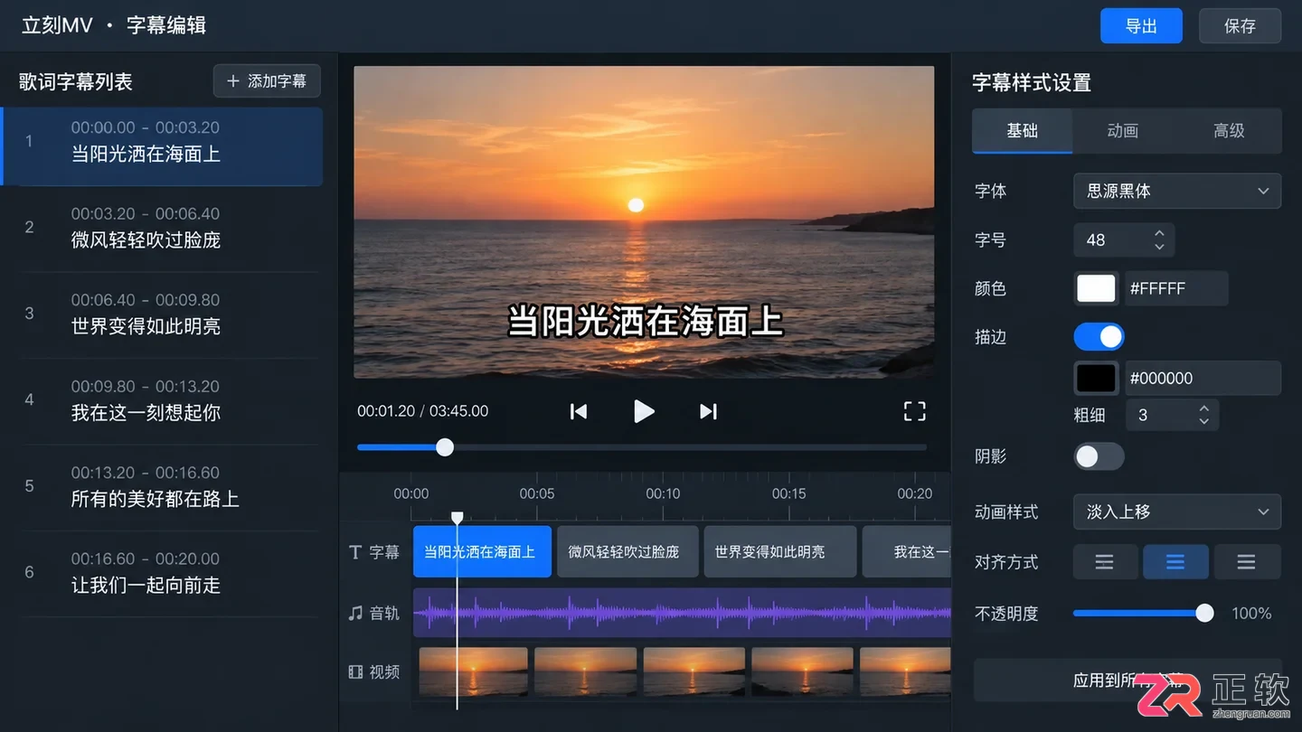
Task: Select center alignment icon
Action: coord(1175,562)
